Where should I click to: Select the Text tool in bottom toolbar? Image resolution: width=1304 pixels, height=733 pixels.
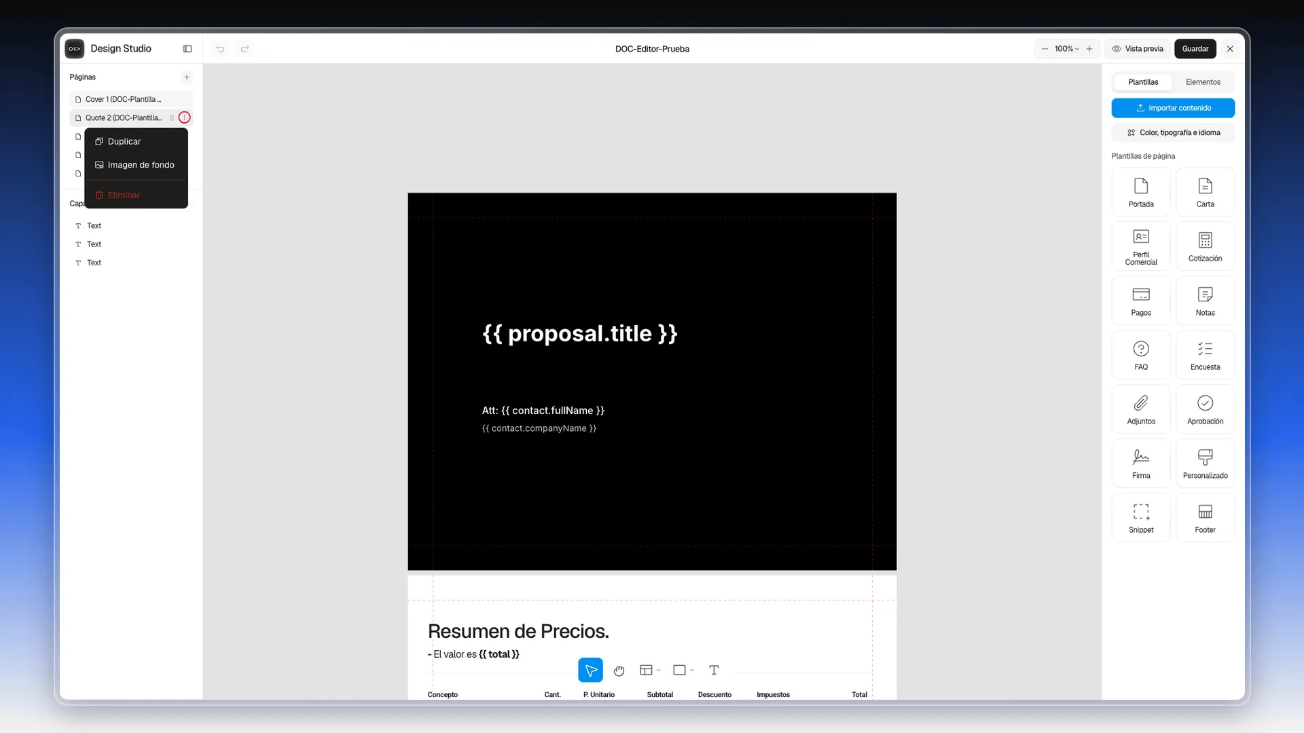tap(714, 670)
